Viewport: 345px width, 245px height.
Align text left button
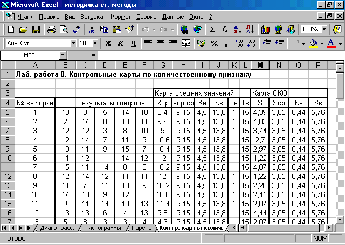click(x=148, y=43)
